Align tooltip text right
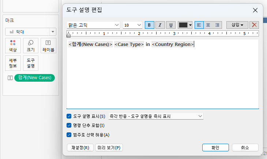The width and height of the screenshot is (267, 159). (217, 25)
